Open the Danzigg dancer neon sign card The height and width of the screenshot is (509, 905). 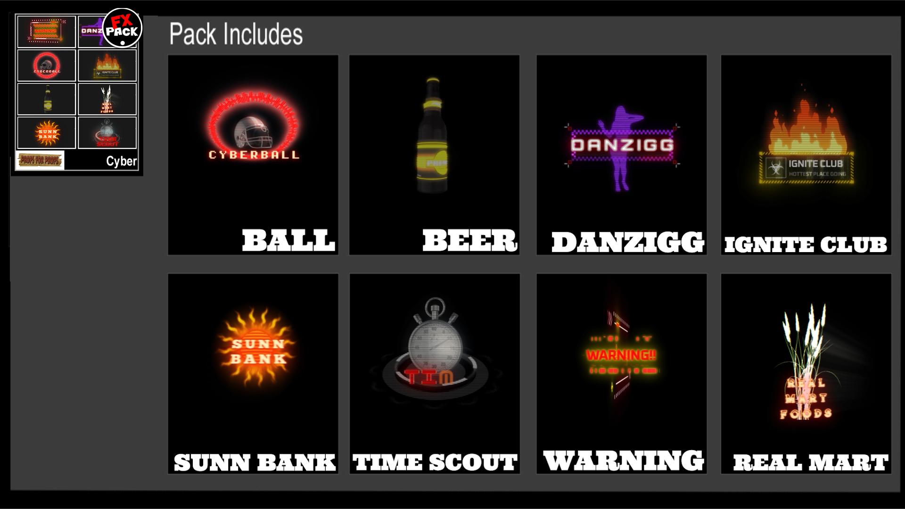(621, 155)
